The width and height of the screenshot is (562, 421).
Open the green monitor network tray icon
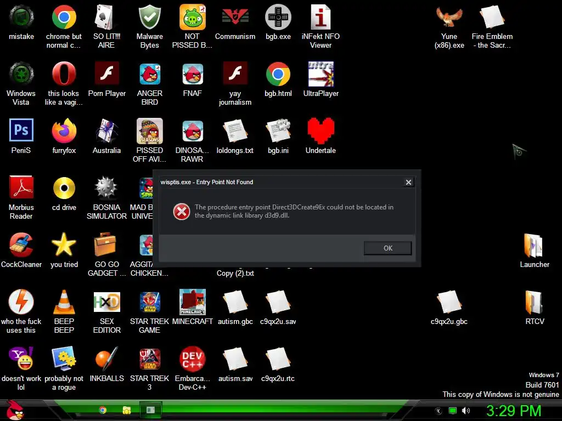click(453, 411)
